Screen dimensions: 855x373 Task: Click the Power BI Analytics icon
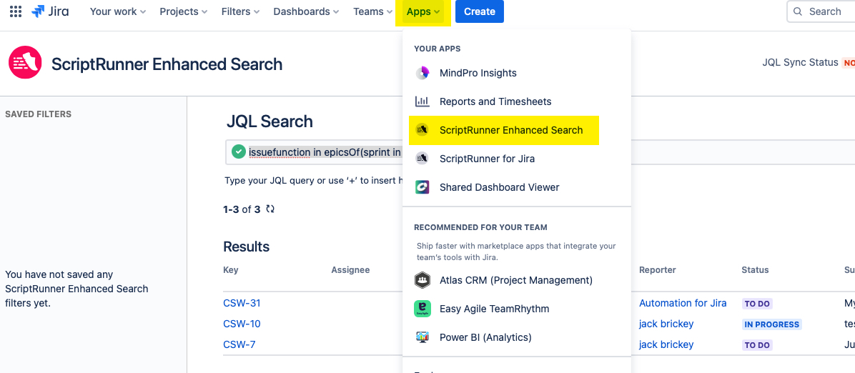[422, 337]
